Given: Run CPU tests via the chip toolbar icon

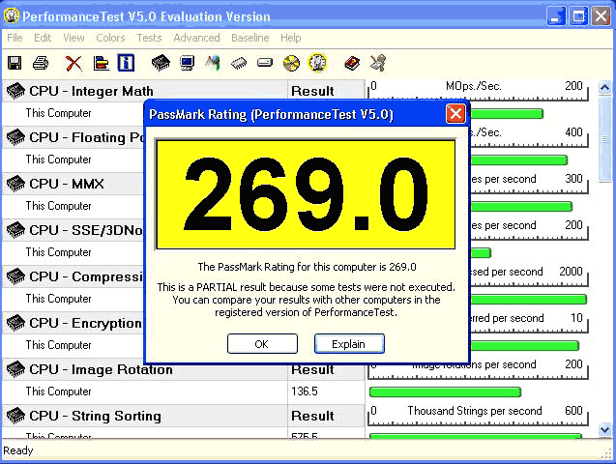Looking at the screenshot, I should pyautogui.click(x=161, y=63).
